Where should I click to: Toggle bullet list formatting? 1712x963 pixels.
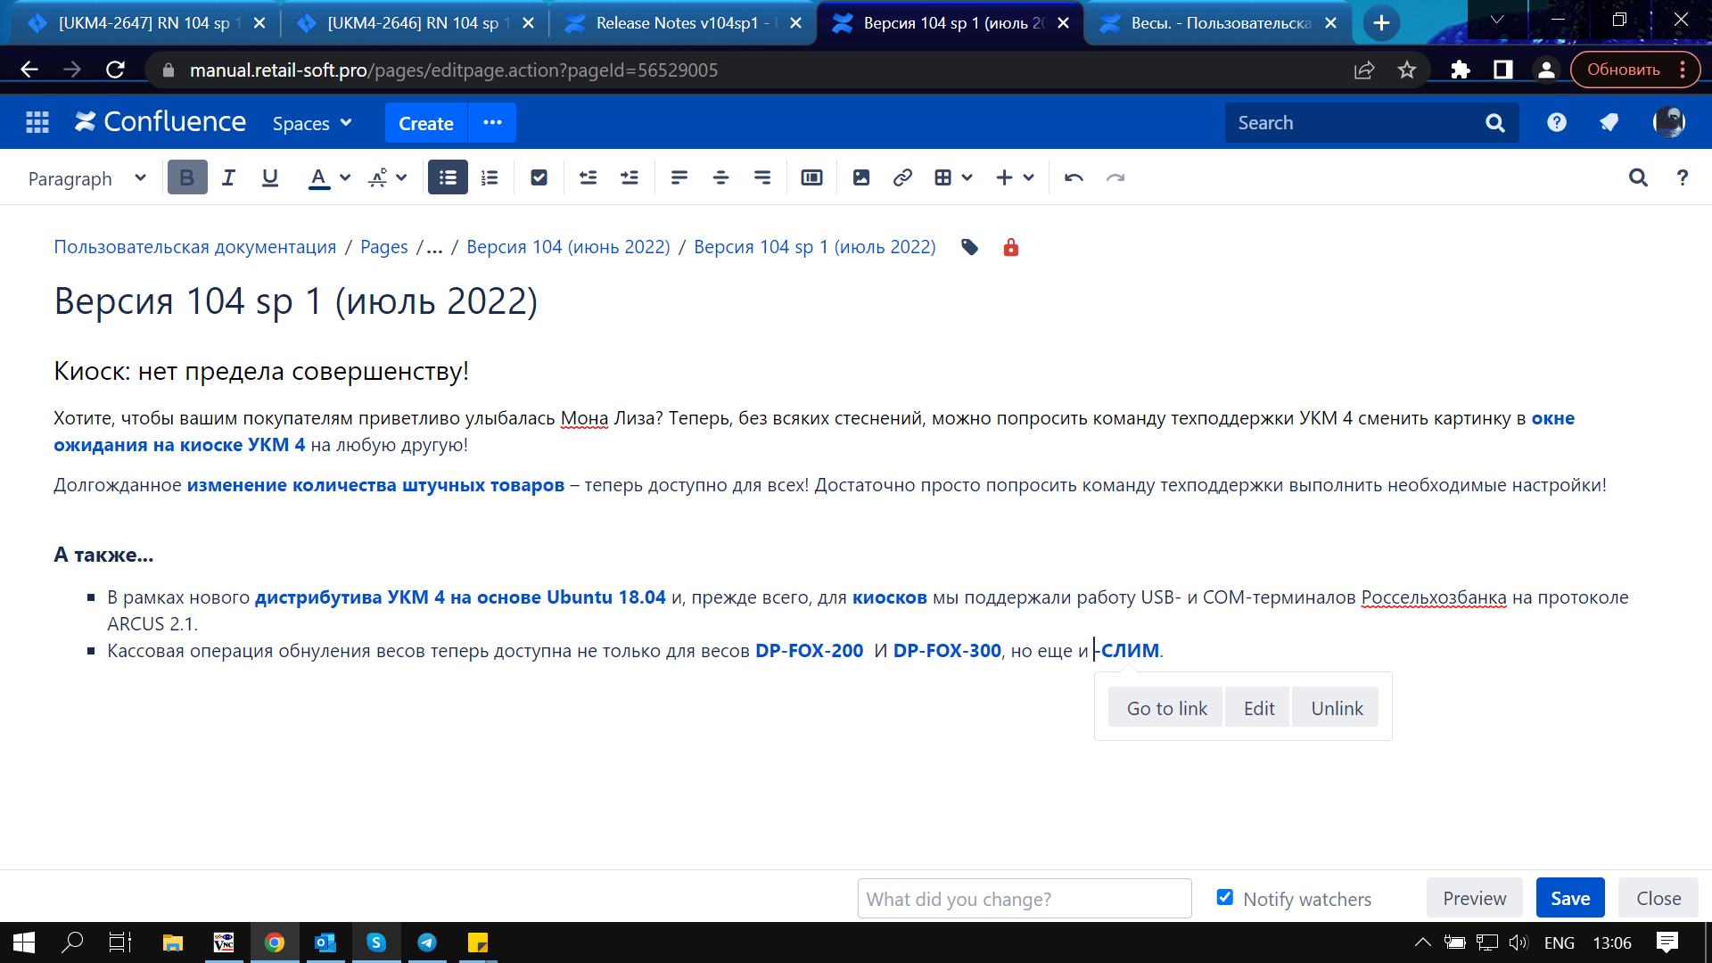coord(448,177)
